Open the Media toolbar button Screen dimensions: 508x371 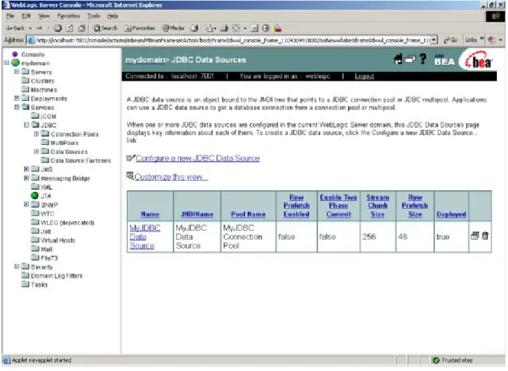(173, 28)
